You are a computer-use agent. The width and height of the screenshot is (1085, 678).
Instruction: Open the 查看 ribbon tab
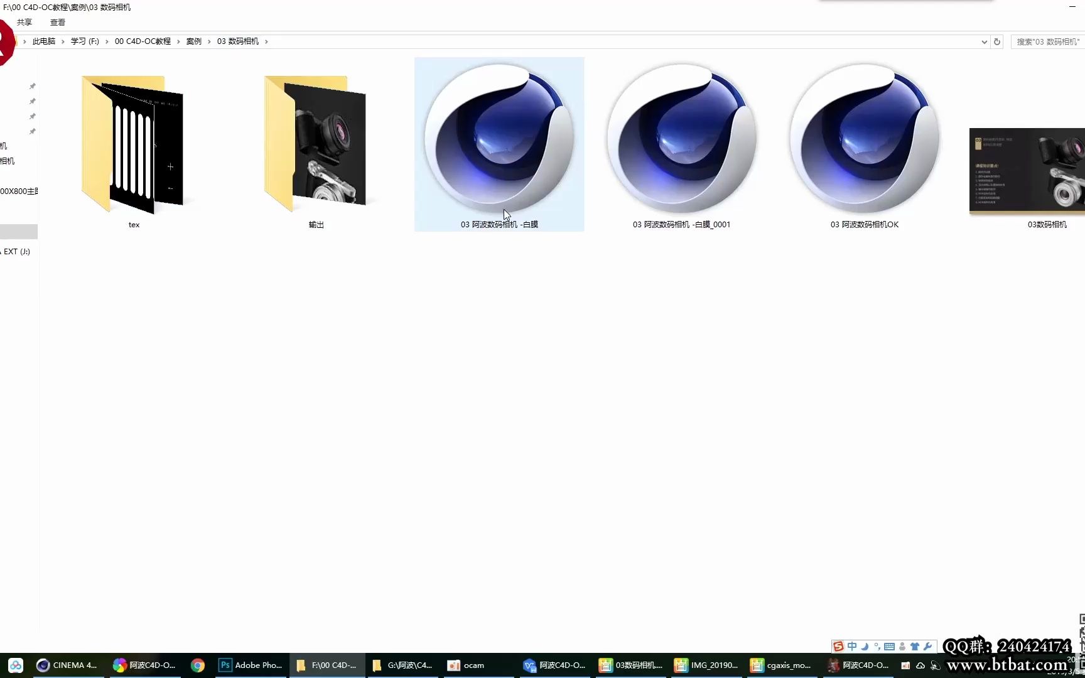(x=58, y=23)
